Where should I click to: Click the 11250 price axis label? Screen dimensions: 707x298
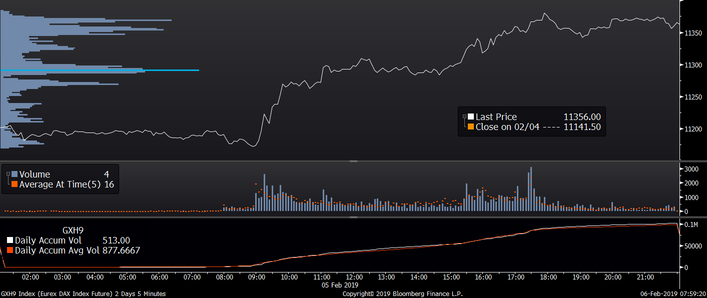[693, 97]
